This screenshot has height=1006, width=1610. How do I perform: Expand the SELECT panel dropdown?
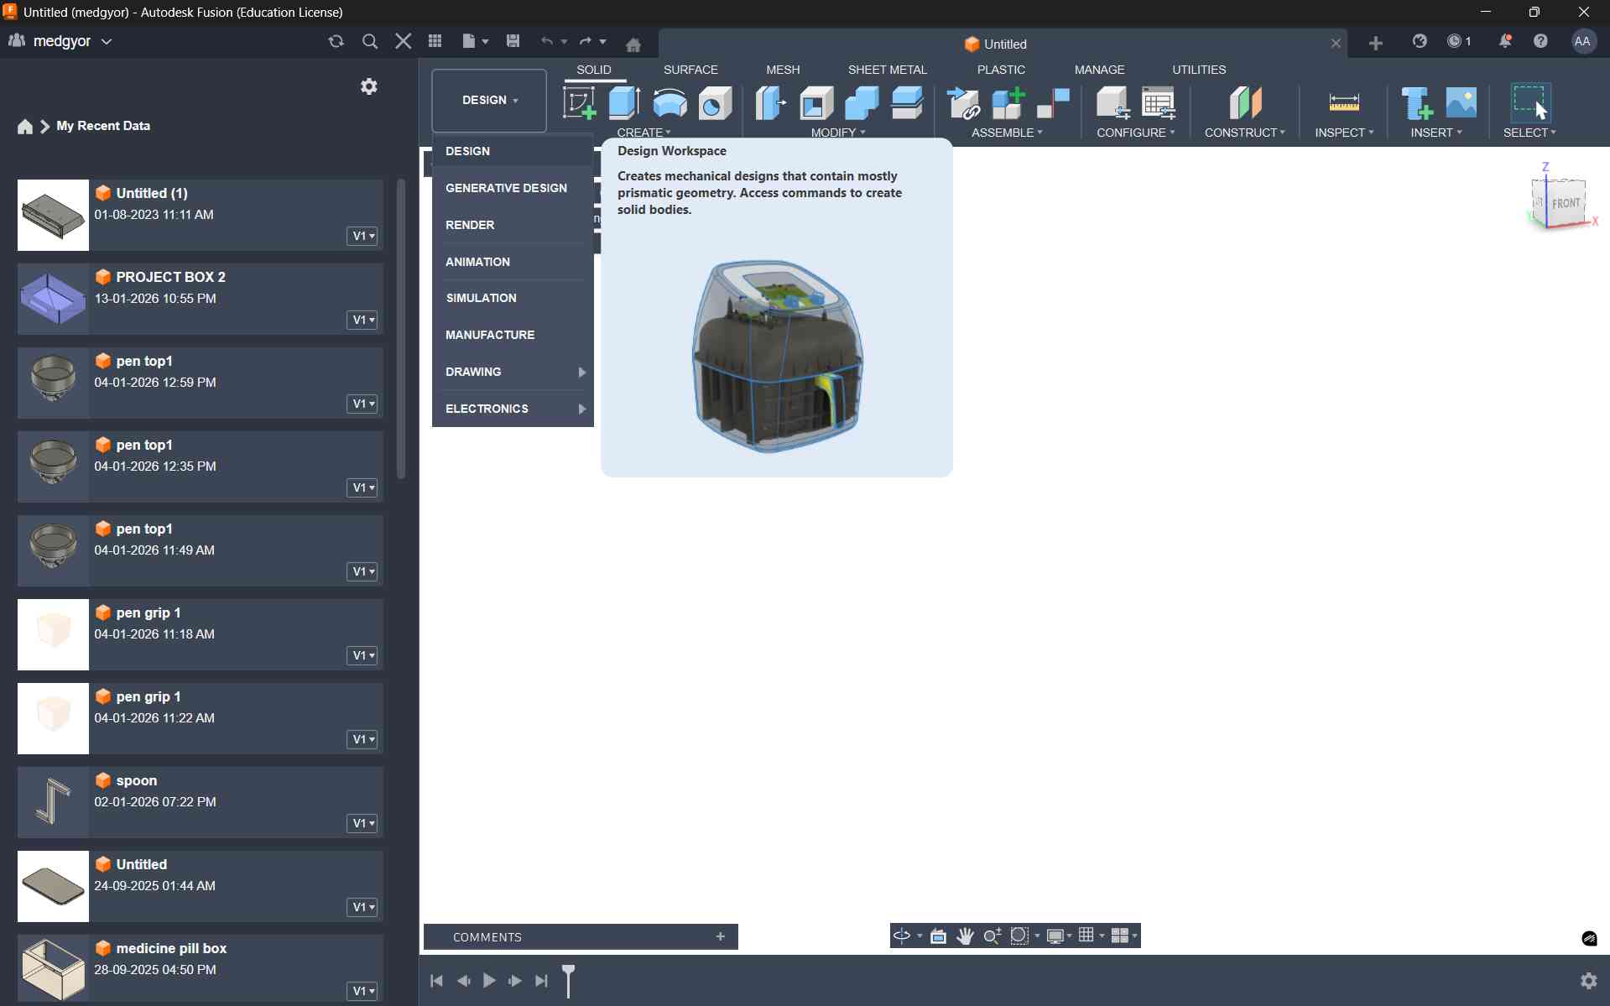click(1529, 133)
